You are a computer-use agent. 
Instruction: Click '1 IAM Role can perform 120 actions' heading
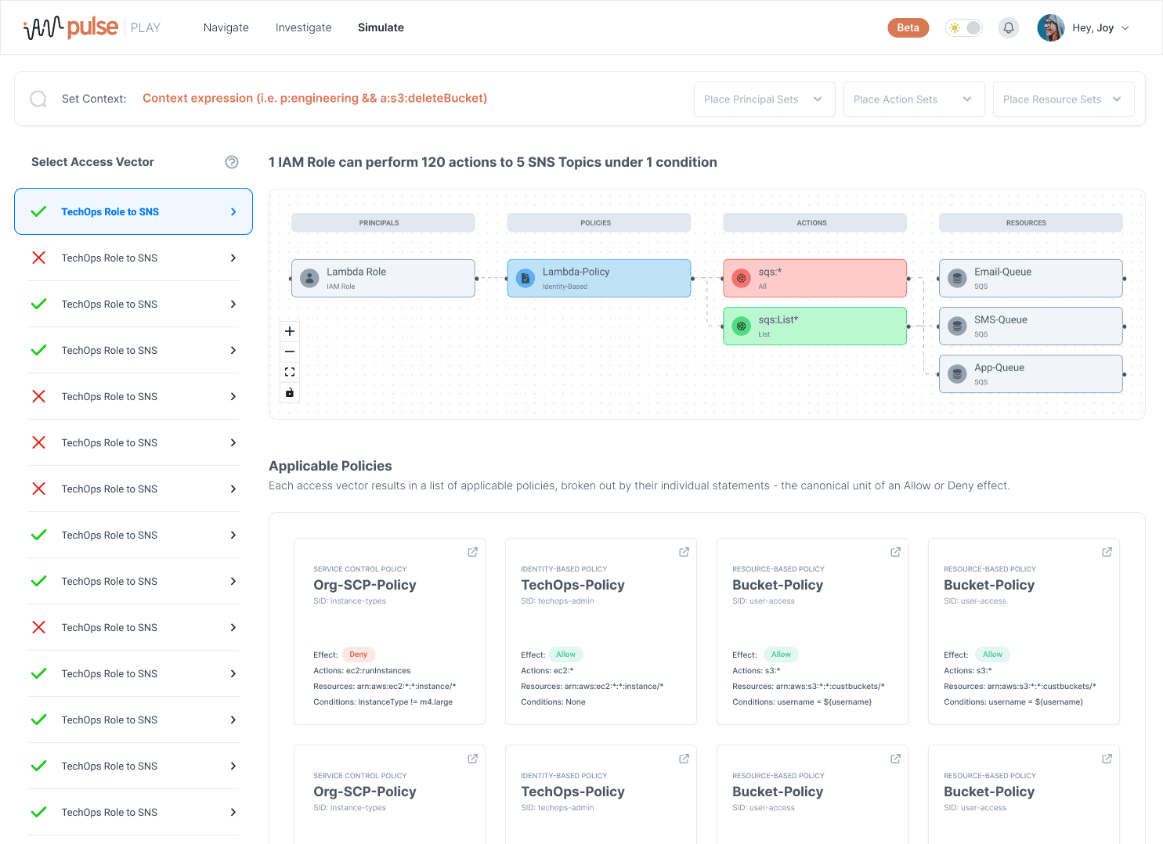pos(493,162)
